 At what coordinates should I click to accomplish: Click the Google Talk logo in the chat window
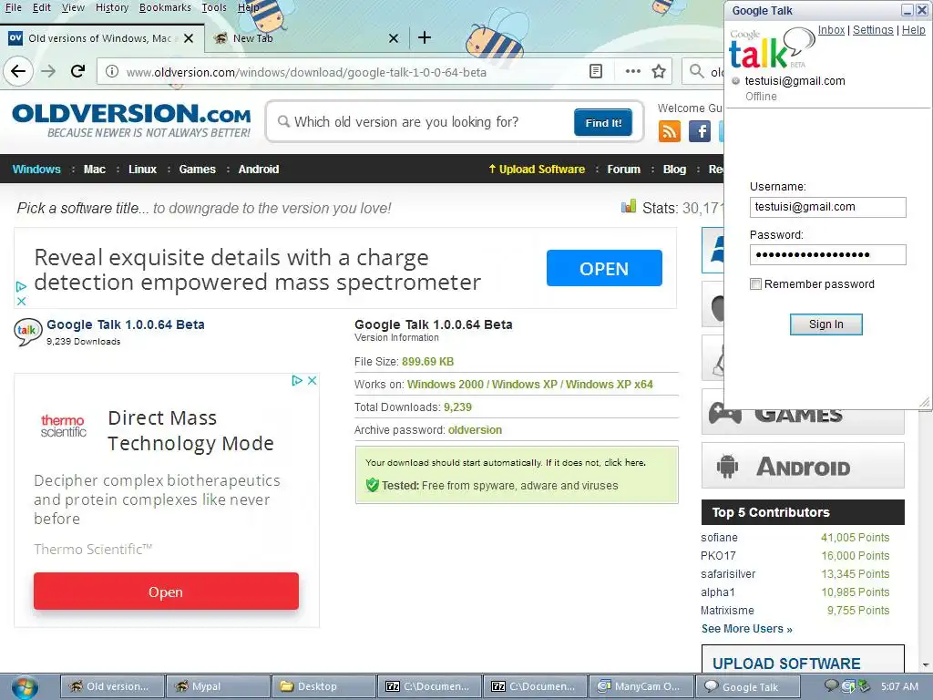click(772, 49)
